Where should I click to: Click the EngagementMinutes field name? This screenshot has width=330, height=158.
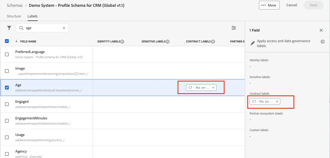click(x=31, y=118)
